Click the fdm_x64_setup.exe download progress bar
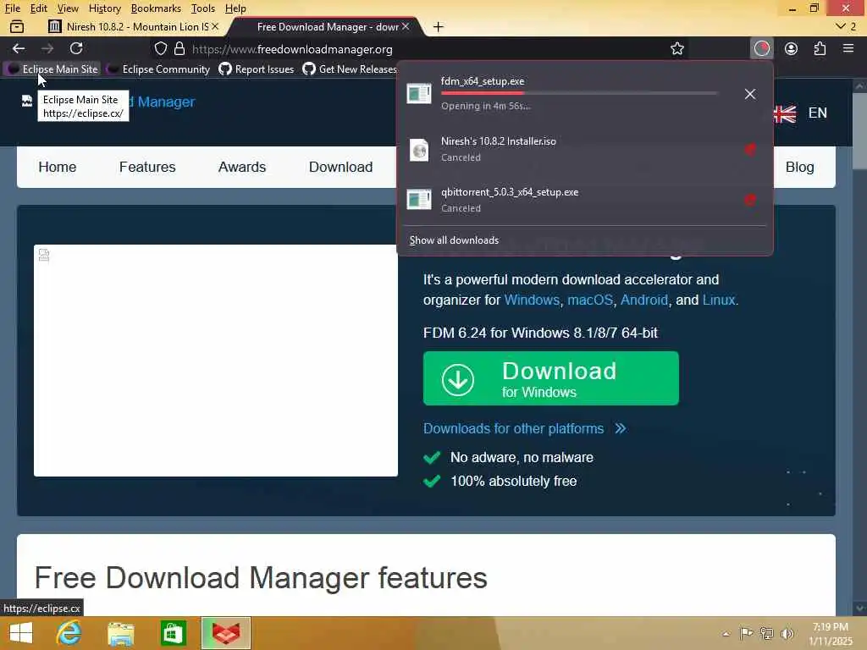The height and width of the screenshot is (650, 867). (579, 93)
